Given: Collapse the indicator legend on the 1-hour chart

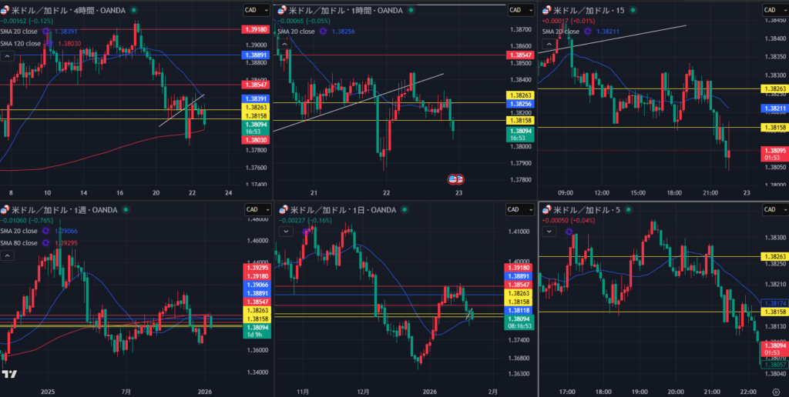Looking at the screenshot, I should [x=284, y=45].
